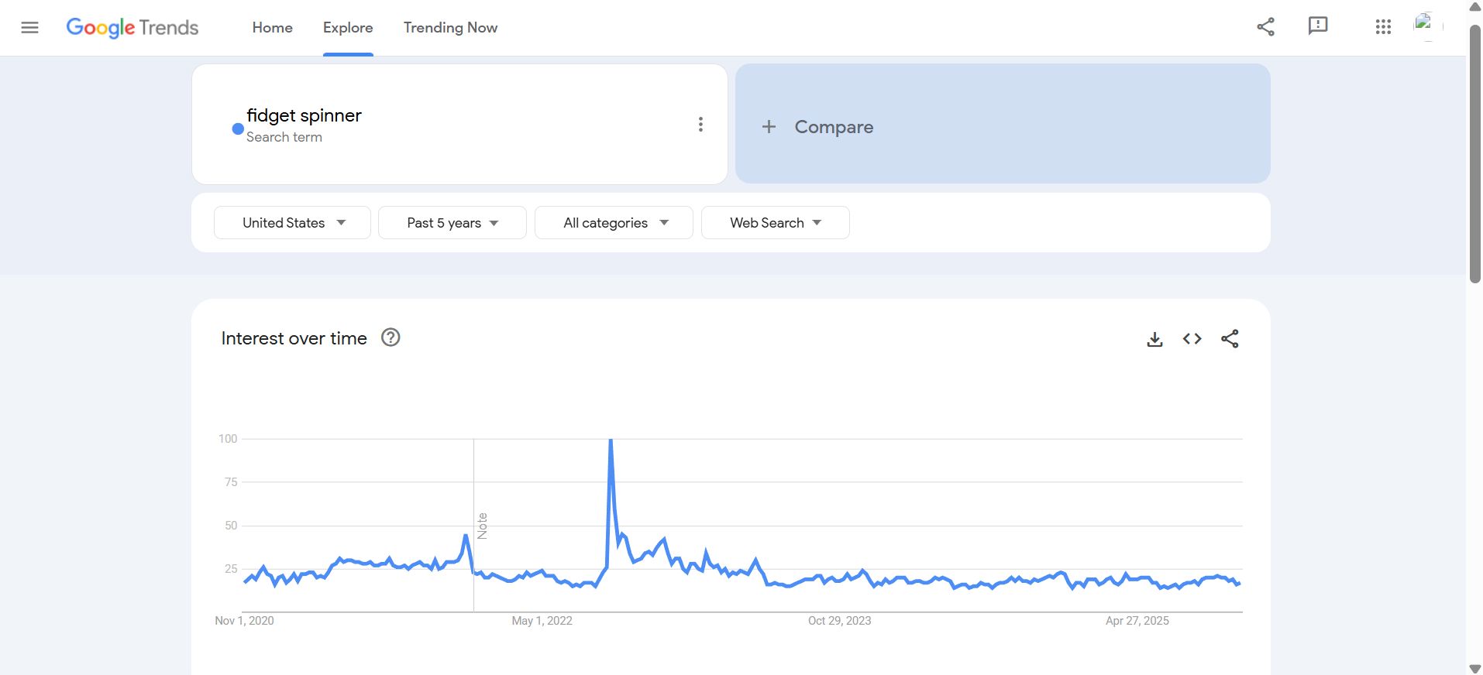
Task: Open the hamburger main menu
Action: pos(29,28)
